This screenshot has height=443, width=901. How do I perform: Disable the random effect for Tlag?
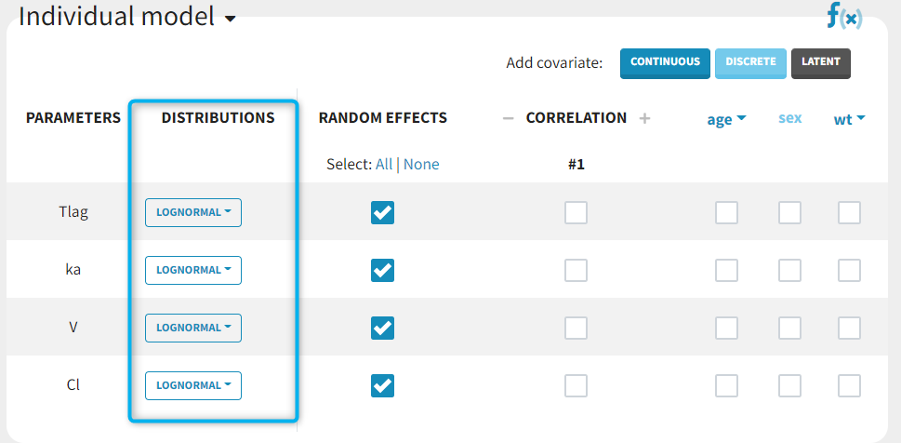coord(382,213)
